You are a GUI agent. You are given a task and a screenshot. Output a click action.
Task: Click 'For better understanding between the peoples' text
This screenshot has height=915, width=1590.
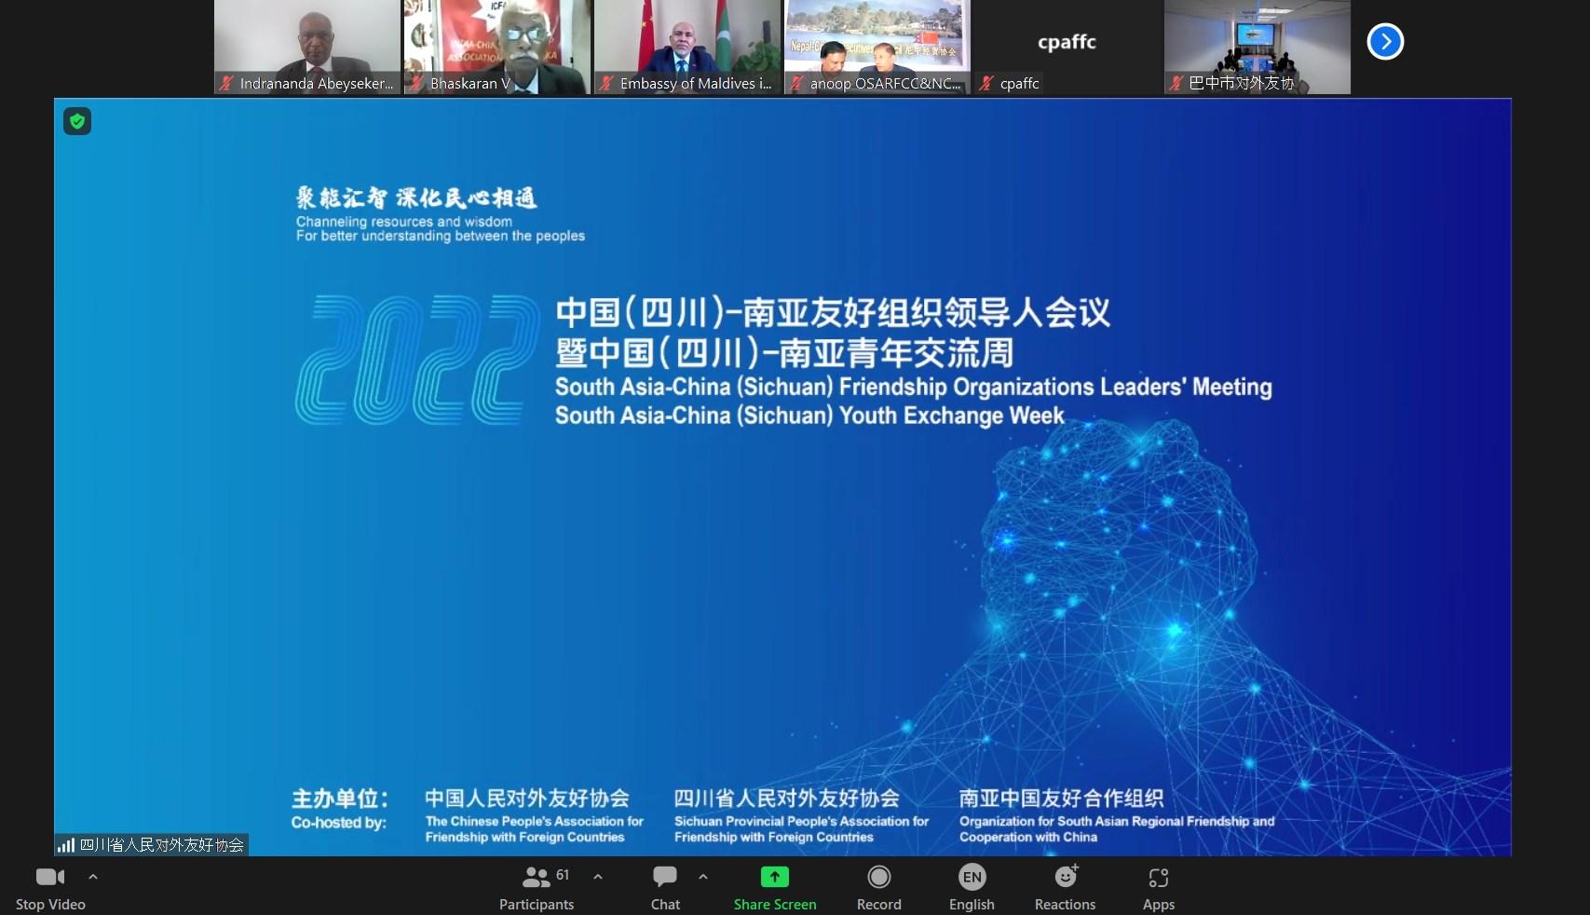(x=441, y=237)
